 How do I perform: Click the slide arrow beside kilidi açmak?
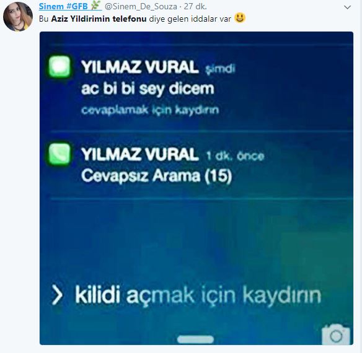[57, 295]
